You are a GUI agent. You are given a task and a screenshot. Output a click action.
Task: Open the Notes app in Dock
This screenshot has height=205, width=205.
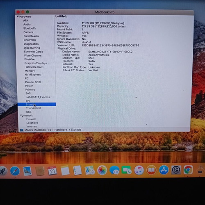[x=65, y=171]
